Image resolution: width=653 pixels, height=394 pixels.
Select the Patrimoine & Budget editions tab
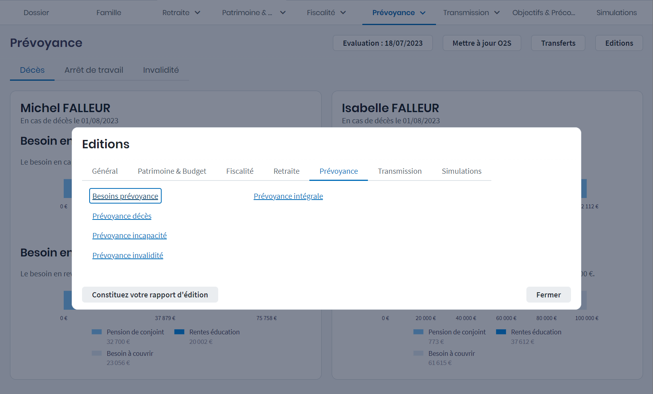172,171
